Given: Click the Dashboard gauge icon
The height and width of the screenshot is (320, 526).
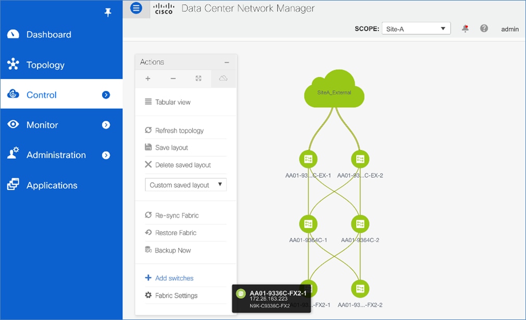Looking at the screenshot, I should (13, 34).
